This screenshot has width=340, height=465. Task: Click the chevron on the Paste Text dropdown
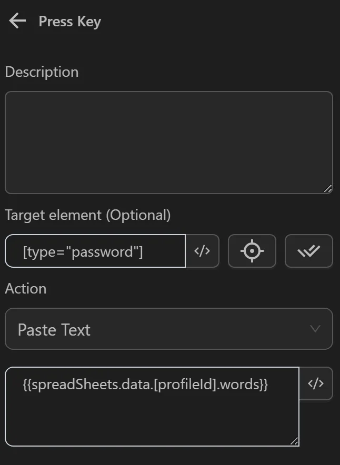315,329
